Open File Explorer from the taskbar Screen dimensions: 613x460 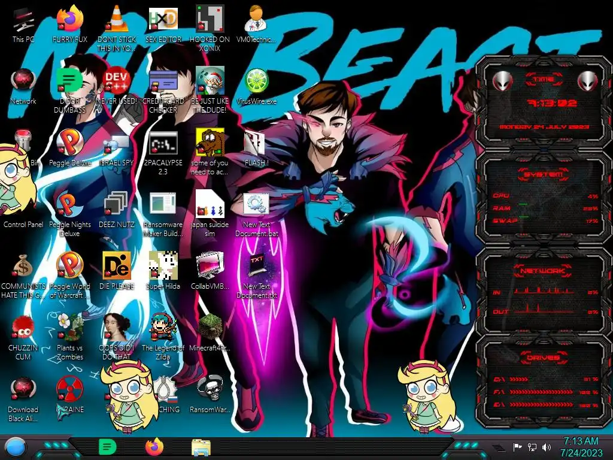(x=201, y=447)
